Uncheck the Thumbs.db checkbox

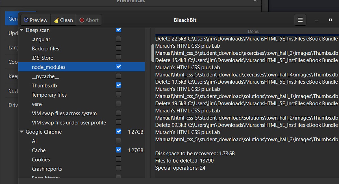coord(119,85)
